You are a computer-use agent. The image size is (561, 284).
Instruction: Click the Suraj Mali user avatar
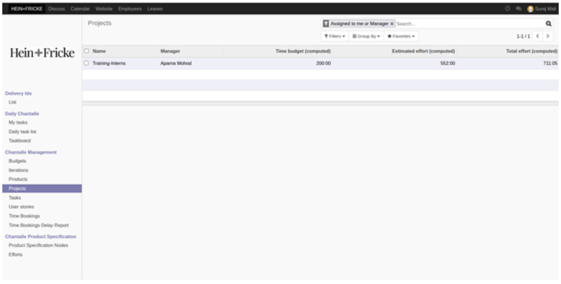(x=530, y=9)
